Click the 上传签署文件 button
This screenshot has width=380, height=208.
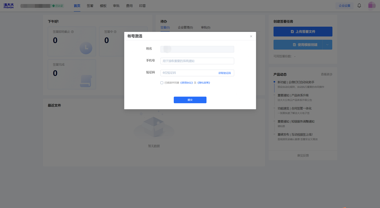(303, 32)
